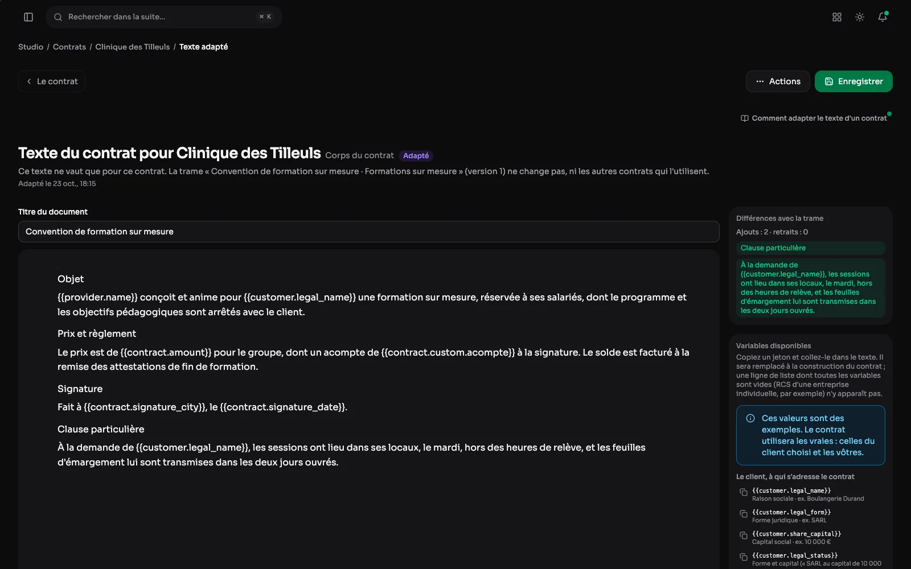Toggle the sidebar panel icon
The height and width of the screenshot is (569, 911).
tap(28, 17)
